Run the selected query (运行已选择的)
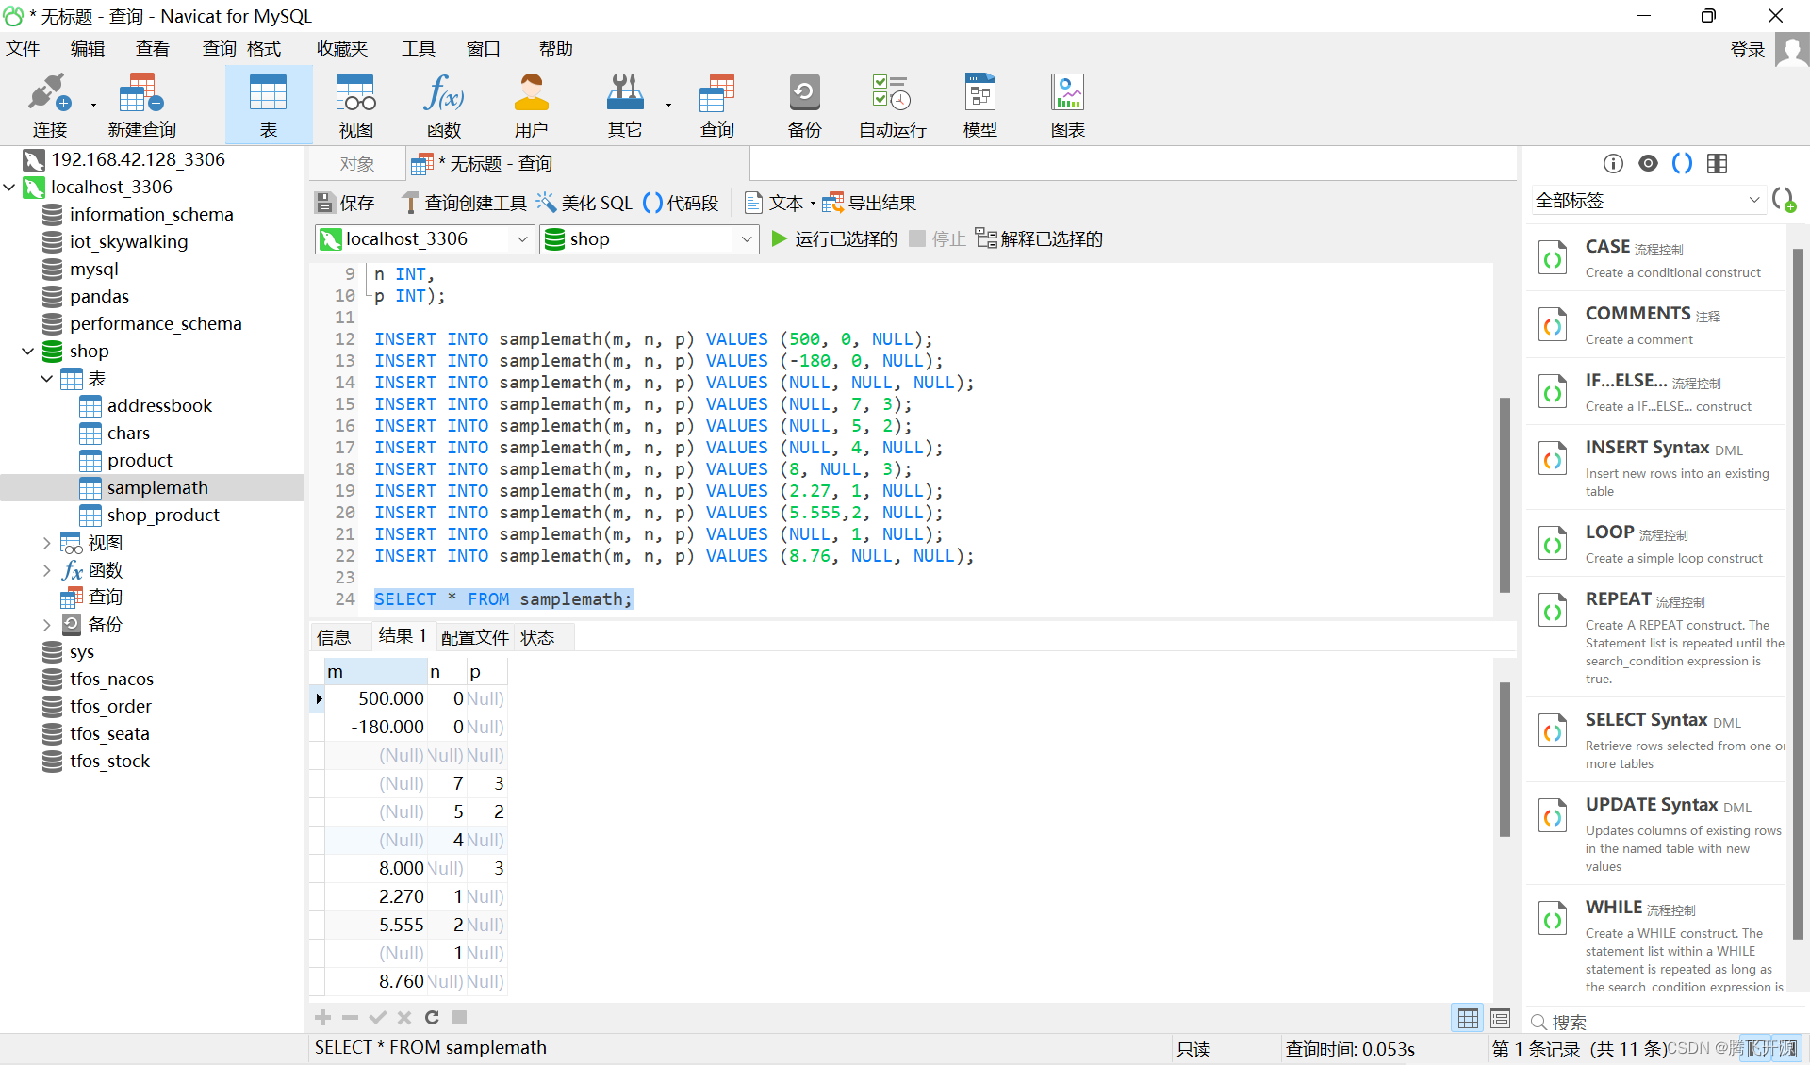Image resolution: width=1810 pixels, height=1065 pixels. [834, 238]
